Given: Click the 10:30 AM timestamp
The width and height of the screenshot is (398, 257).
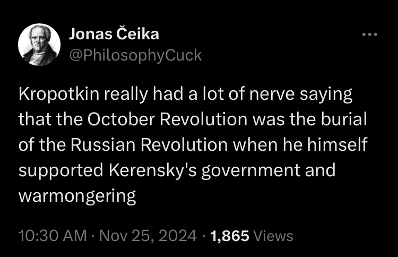Looking at the screenshot, I should pos(53,236).
